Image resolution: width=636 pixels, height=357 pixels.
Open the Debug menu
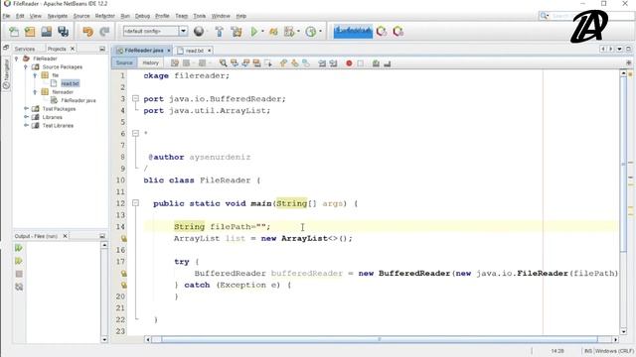coord(142,16)
